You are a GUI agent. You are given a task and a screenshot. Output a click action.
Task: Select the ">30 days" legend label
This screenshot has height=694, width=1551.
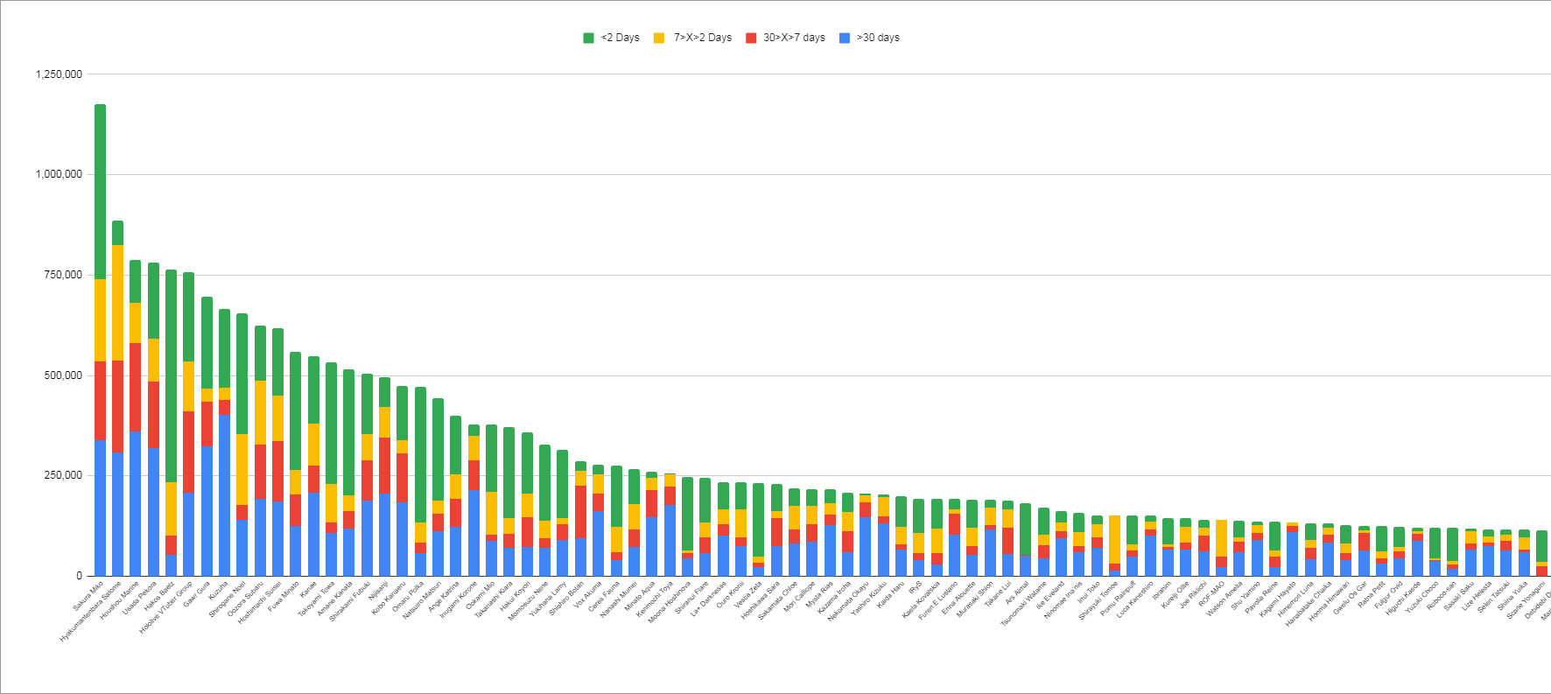[878, 38]
